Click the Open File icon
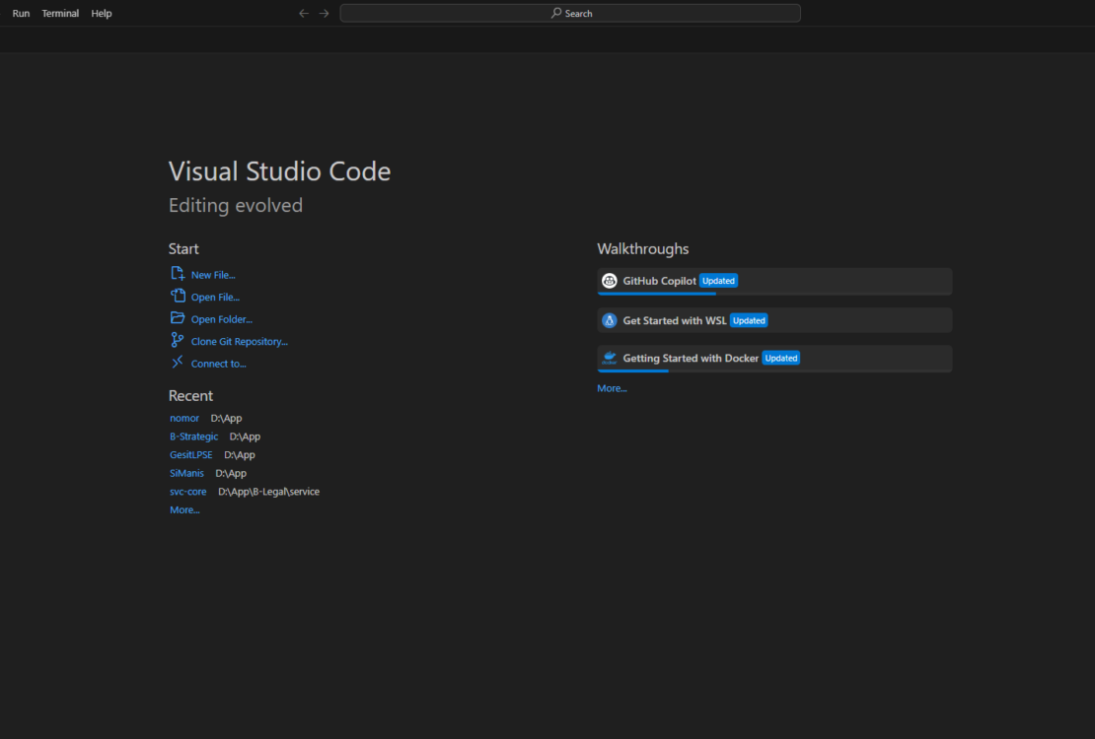This screenshot has width=1095, height=739. (179, 297)
